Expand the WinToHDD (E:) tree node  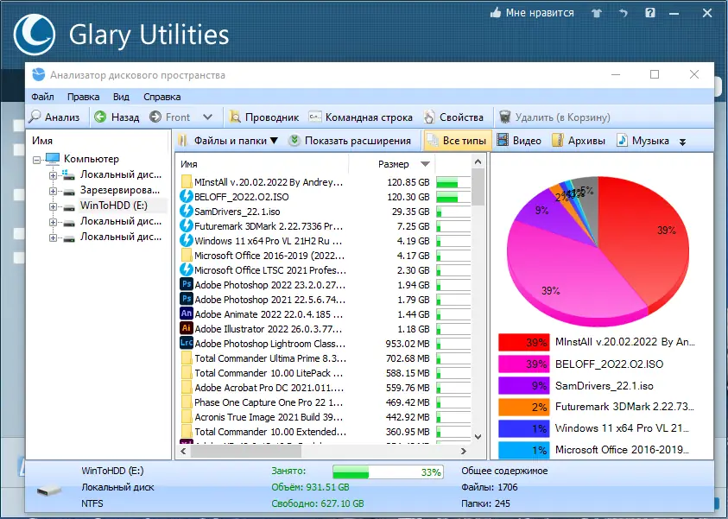click(53, 206)
